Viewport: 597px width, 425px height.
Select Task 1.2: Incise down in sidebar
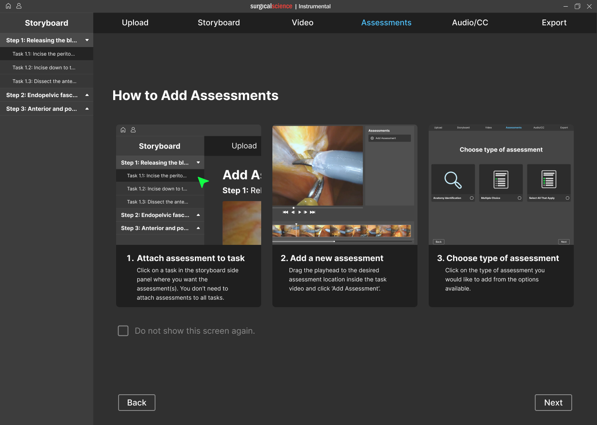tap(44, 68)
